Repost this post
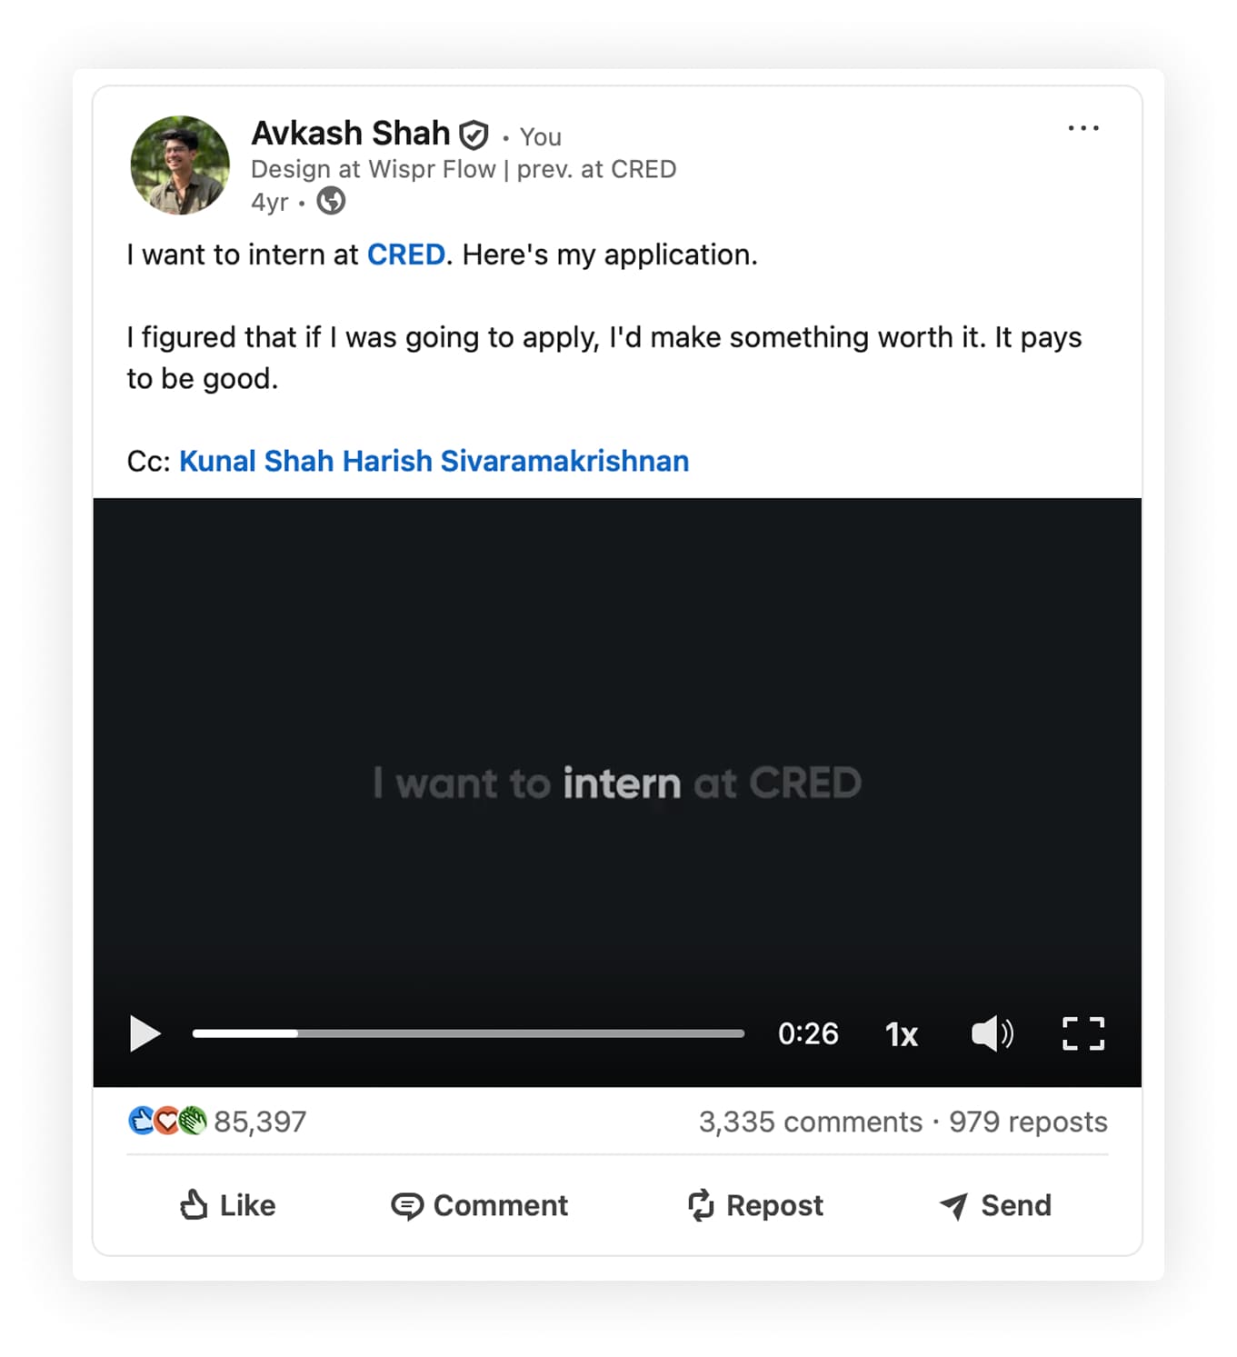The image size is (1237, 1357). tap(754, 1205)
